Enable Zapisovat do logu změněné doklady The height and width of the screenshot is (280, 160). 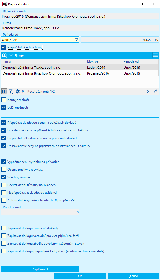(3, 228)
